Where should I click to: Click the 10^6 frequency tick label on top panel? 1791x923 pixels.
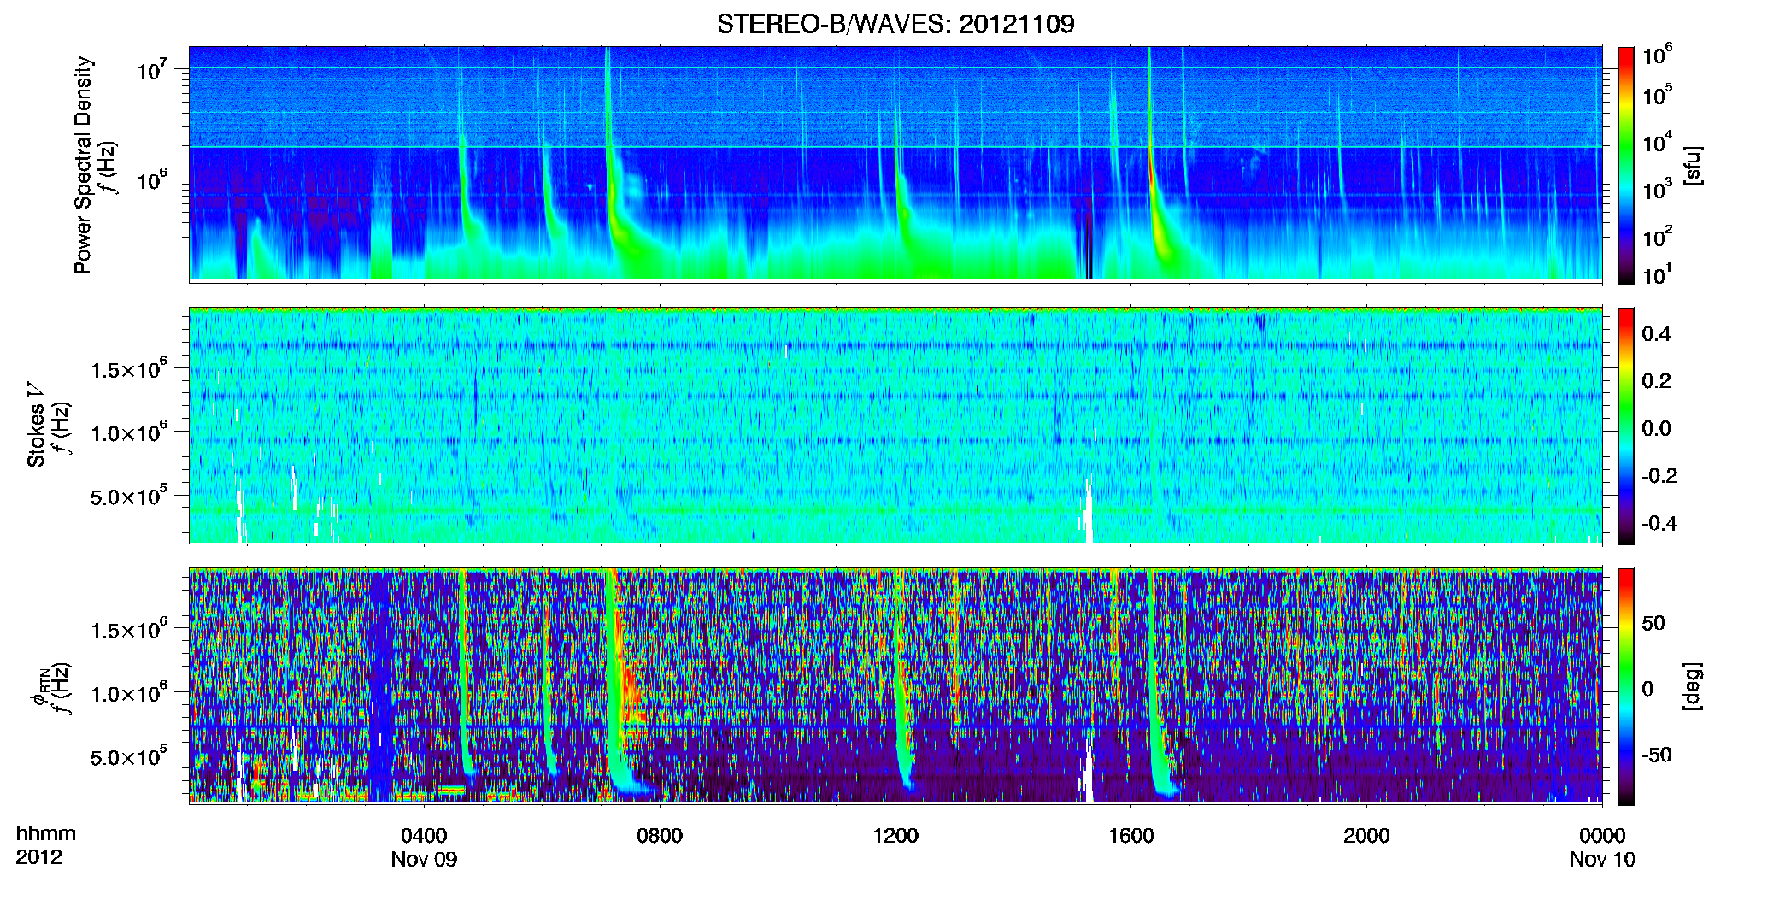pos(151,179)
